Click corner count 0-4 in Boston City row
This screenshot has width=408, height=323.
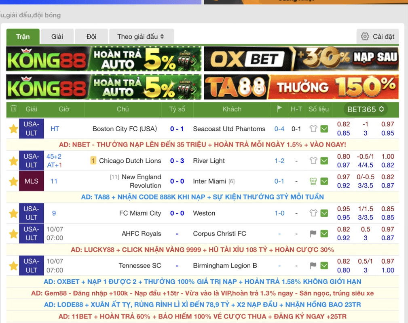[x=279, y=129]
